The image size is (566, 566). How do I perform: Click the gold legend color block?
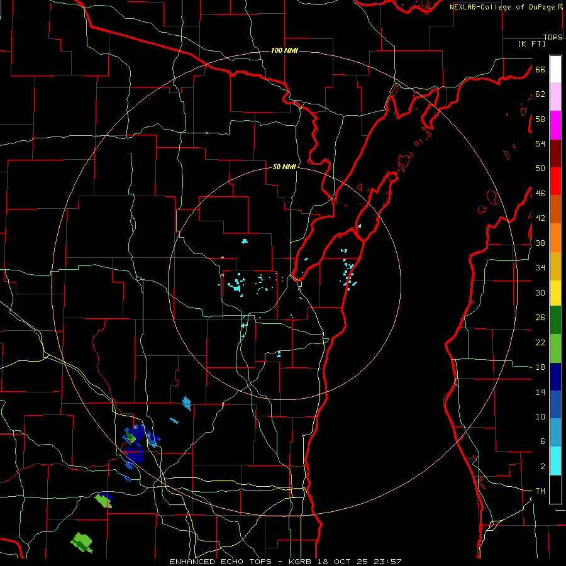(x=555, y=265)
